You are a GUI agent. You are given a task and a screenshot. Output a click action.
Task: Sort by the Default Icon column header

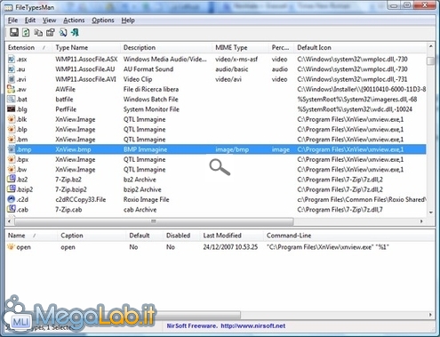coord(360,48)
